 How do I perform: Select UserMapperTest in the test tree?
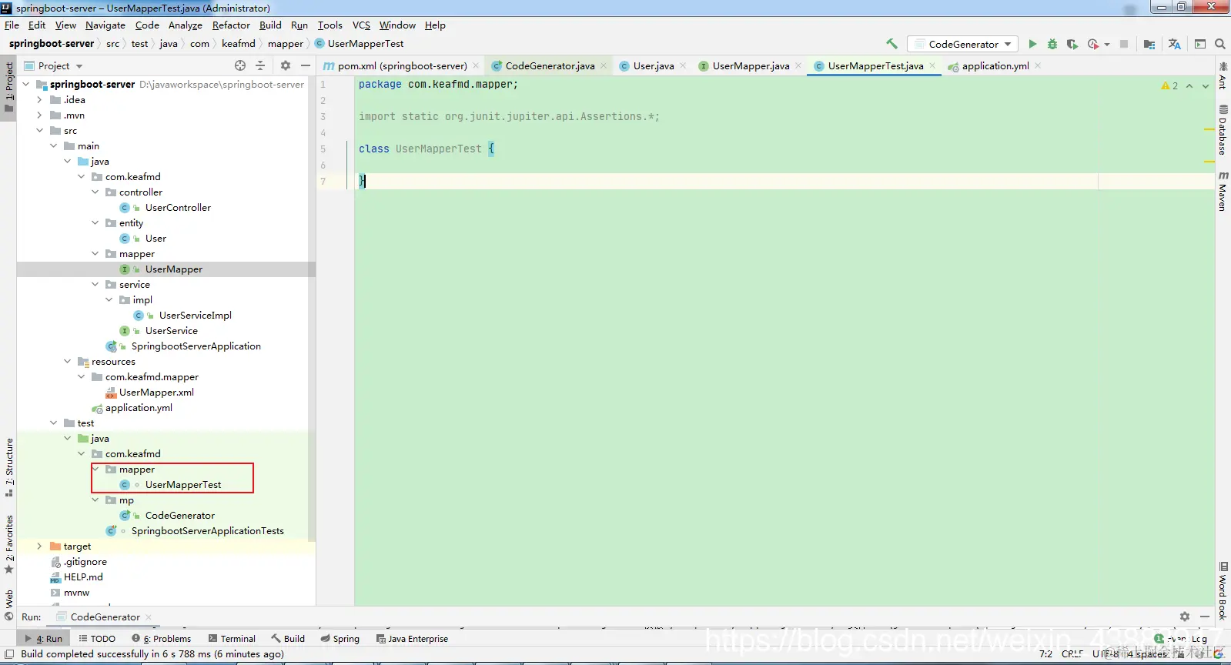pyautogui.click(x=182, y=485)
